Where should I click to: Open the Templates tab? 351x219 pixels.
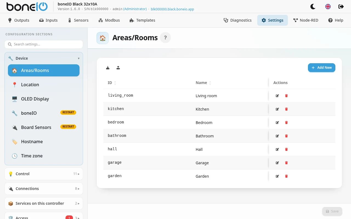pos(142,20)
